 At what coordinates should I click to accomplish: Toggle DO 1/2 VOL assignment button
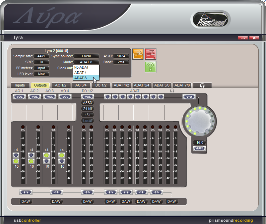(88, 97)
